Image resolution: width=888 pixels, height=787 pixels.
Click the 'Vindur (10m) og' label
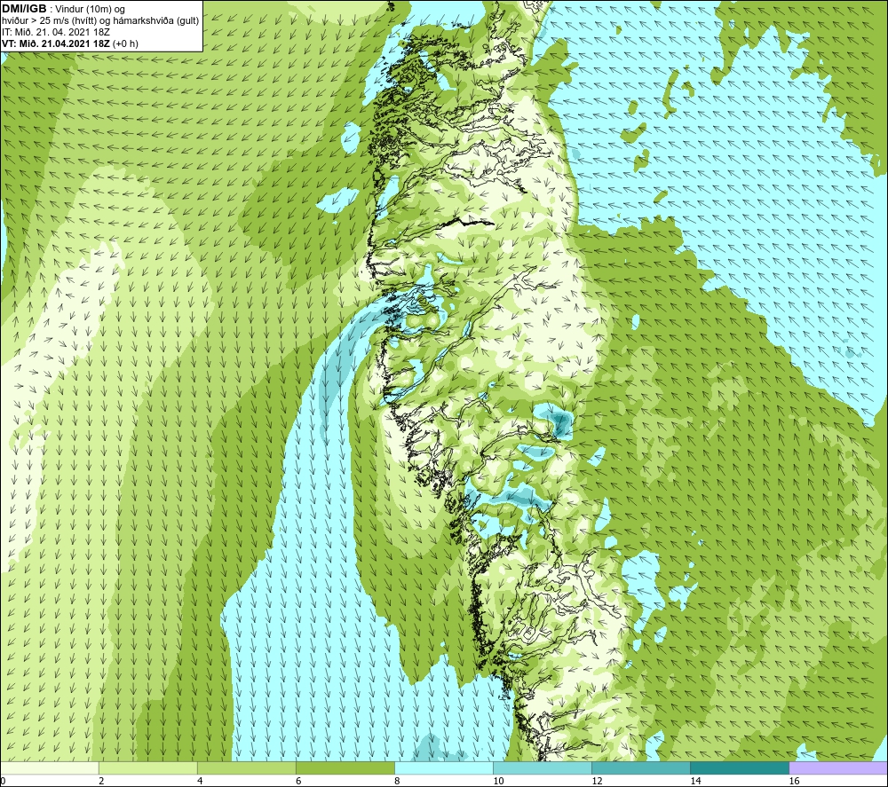click(x=90, y=10)
